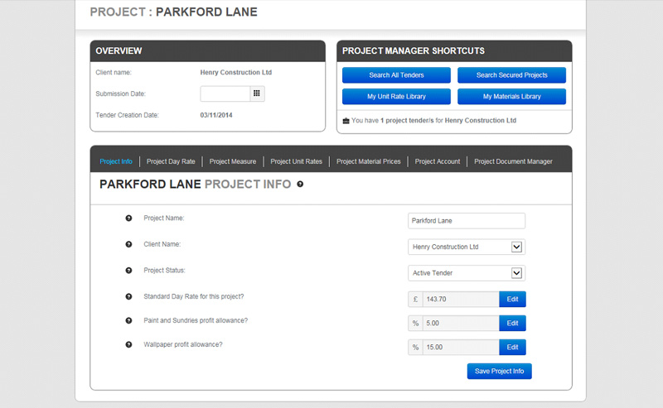Select the Project Material Prices tab
Viewport: 663px width, 408px height.
pos(368,161)
